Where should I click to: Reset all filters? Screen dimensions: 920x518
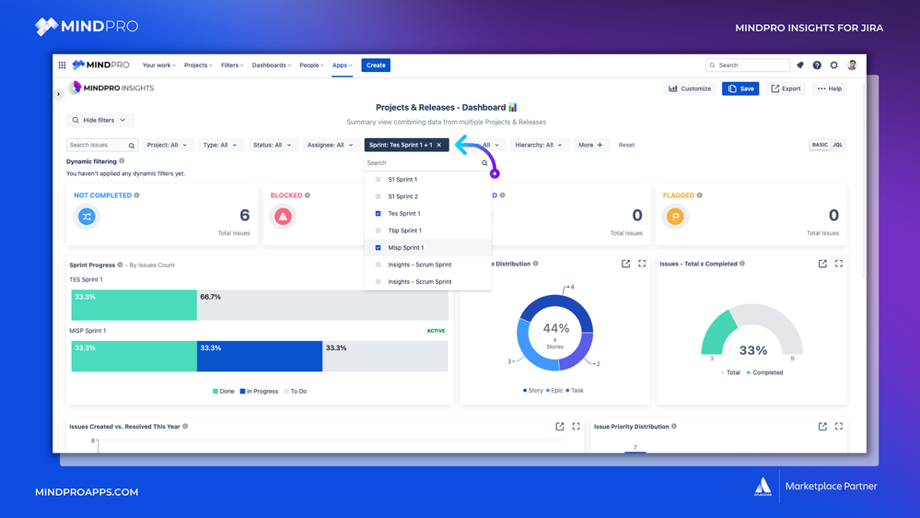tap(626, 145)
